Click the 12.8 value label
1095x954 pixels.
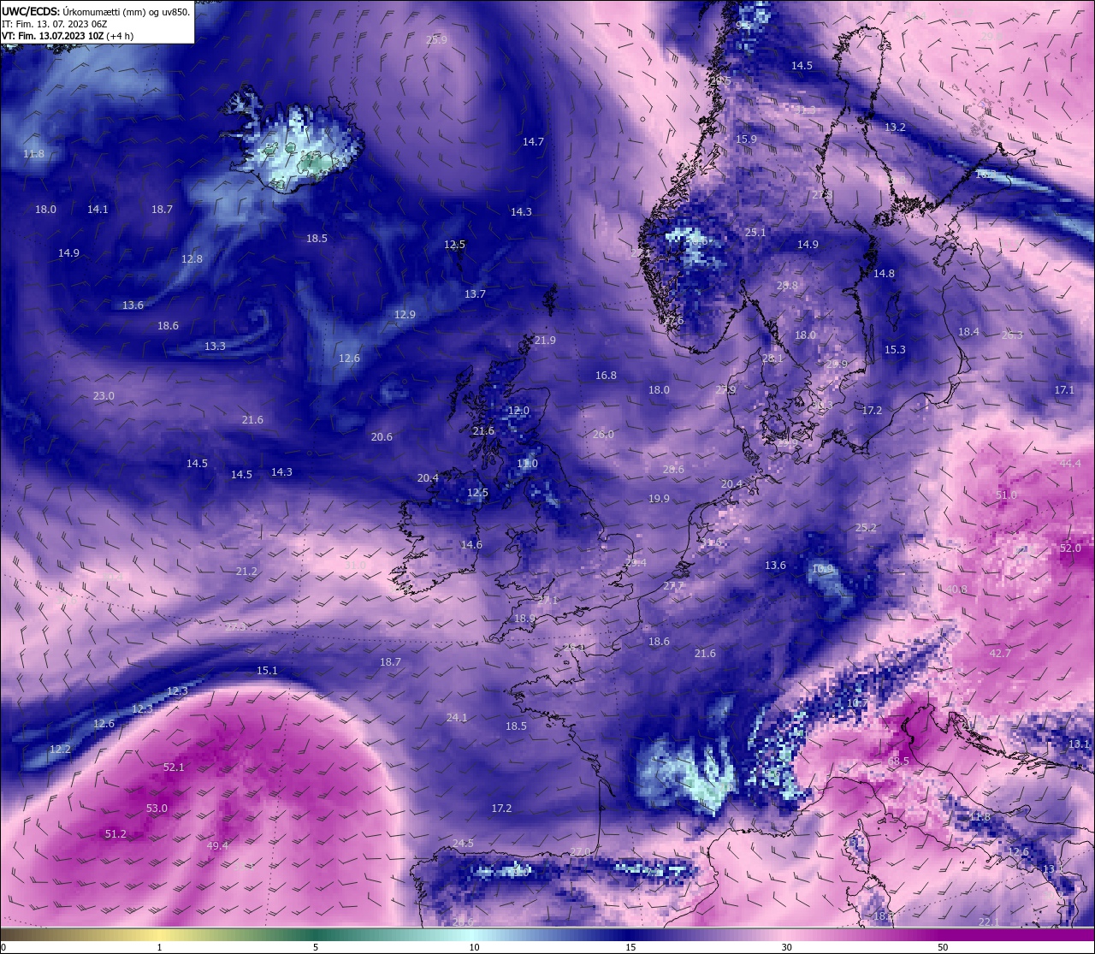(192, 258)
